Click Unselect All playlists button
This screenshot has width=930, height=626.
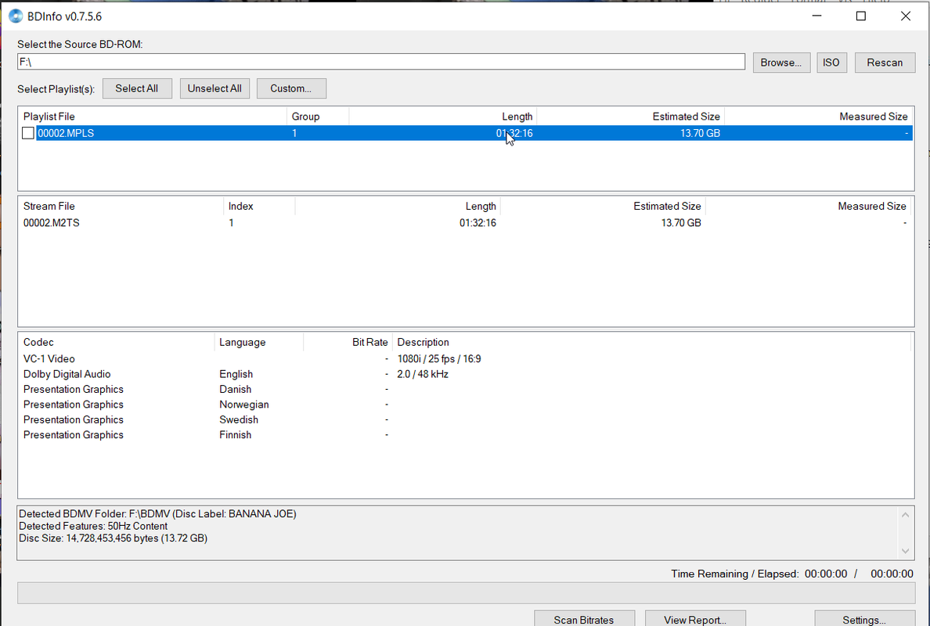point(214,88)
